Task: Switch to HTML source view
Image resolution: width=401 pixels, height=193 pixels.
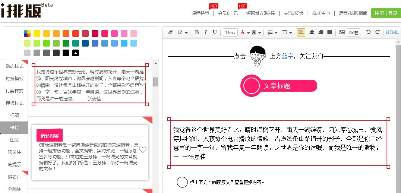Action: 392,32
